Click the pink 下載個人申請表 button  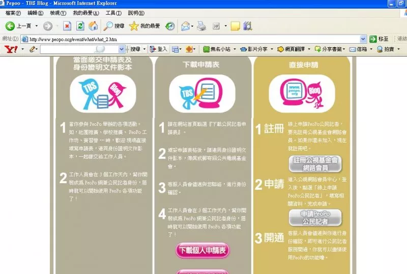point(202,251)
